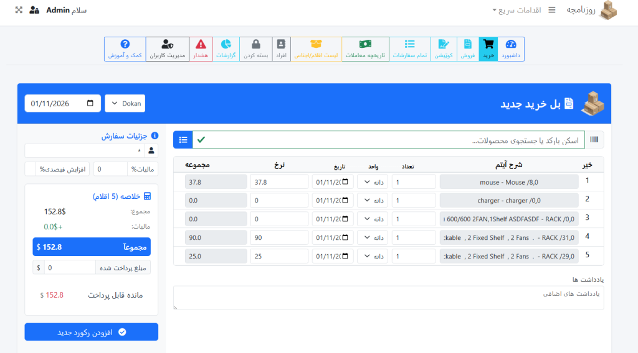Click rate field showing 37.8
638x353 pixels.
279,181
